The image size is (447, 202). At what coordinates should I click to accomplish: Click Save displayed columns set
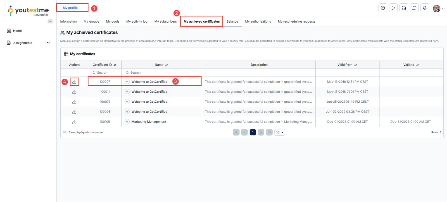tap(86, 133)
